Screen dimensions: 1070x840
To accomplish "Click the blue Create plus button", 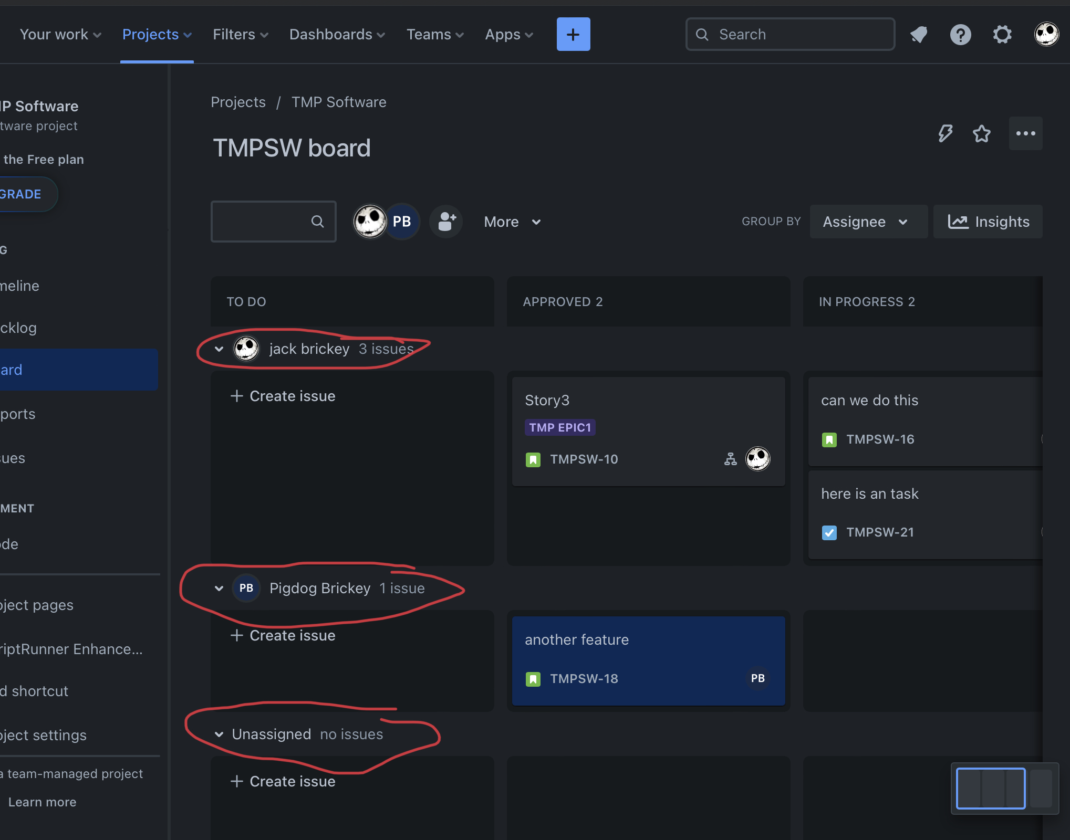I will point(573,35).
